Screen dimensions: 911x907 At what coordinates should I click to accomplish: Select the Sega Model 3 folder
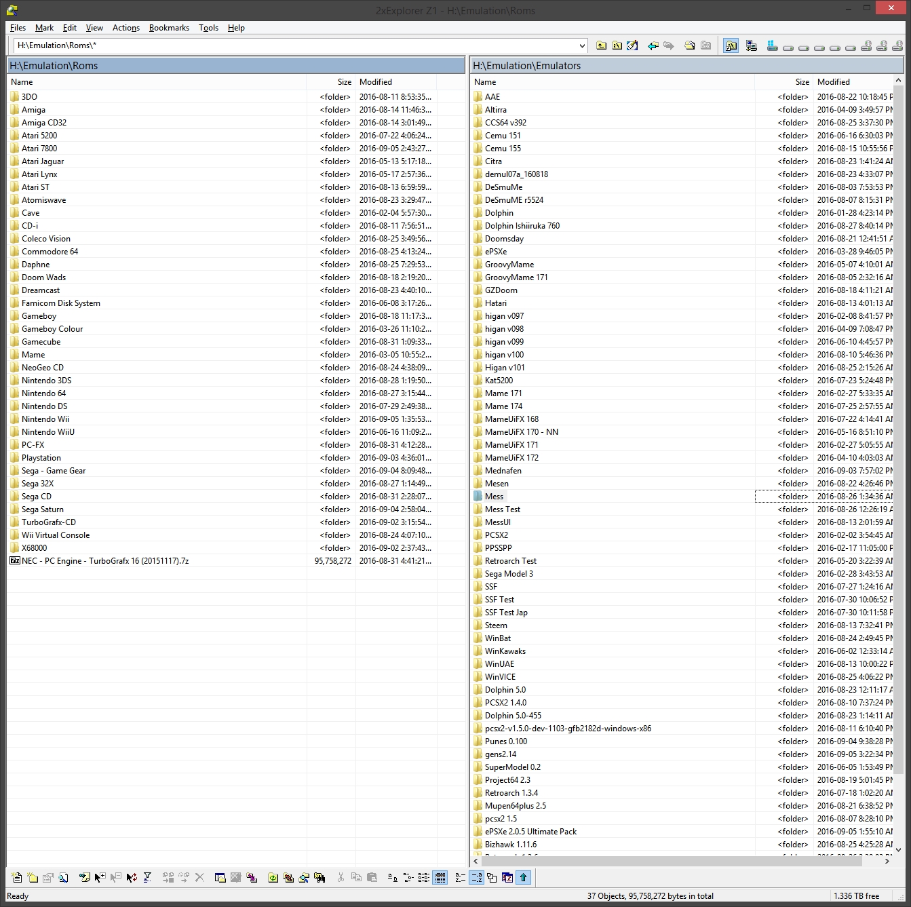[509, 574]
